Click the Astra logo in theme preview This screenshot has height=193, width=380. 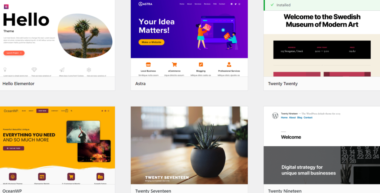(145, 4)
